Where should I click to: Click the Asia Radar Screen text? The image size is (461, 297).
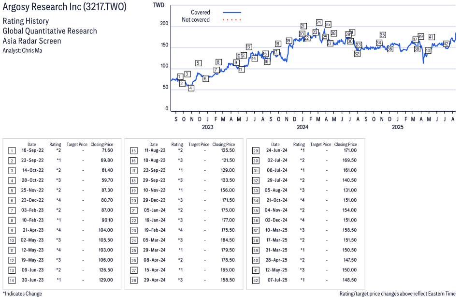click(x=32, y=41)
